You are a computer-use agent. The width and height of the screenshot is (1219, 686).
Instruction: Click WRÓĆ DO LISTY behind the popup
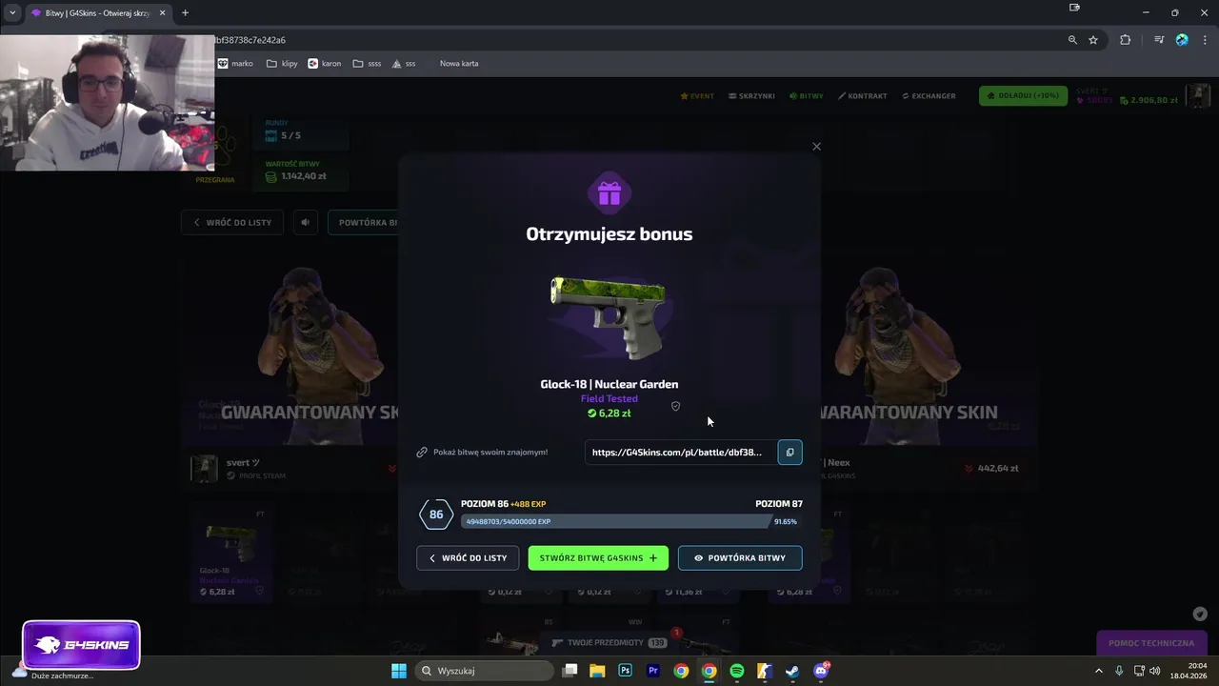233,222
